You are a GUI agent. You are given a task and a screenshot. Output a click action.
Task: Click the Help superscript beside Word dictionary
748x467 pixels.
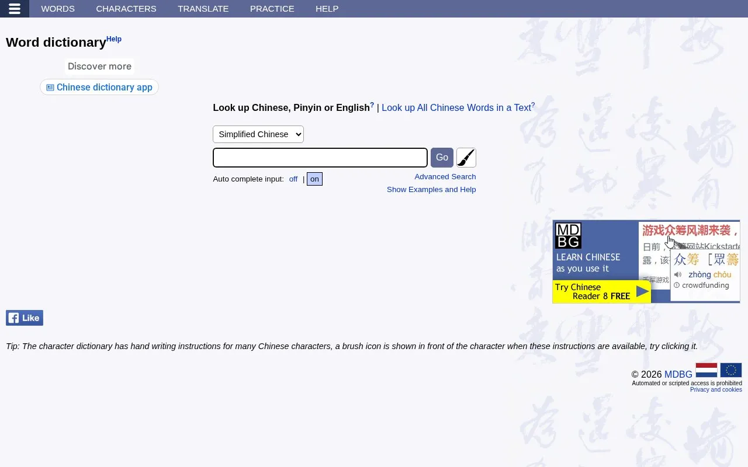114,39
